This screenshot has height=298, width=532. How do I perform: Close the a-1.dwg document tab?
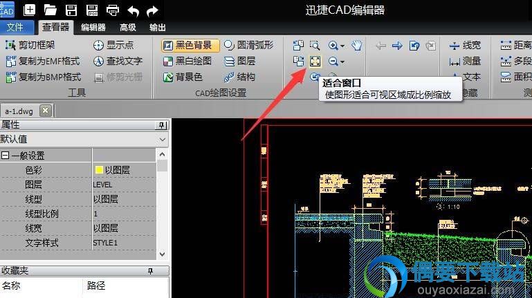point(46,111)
